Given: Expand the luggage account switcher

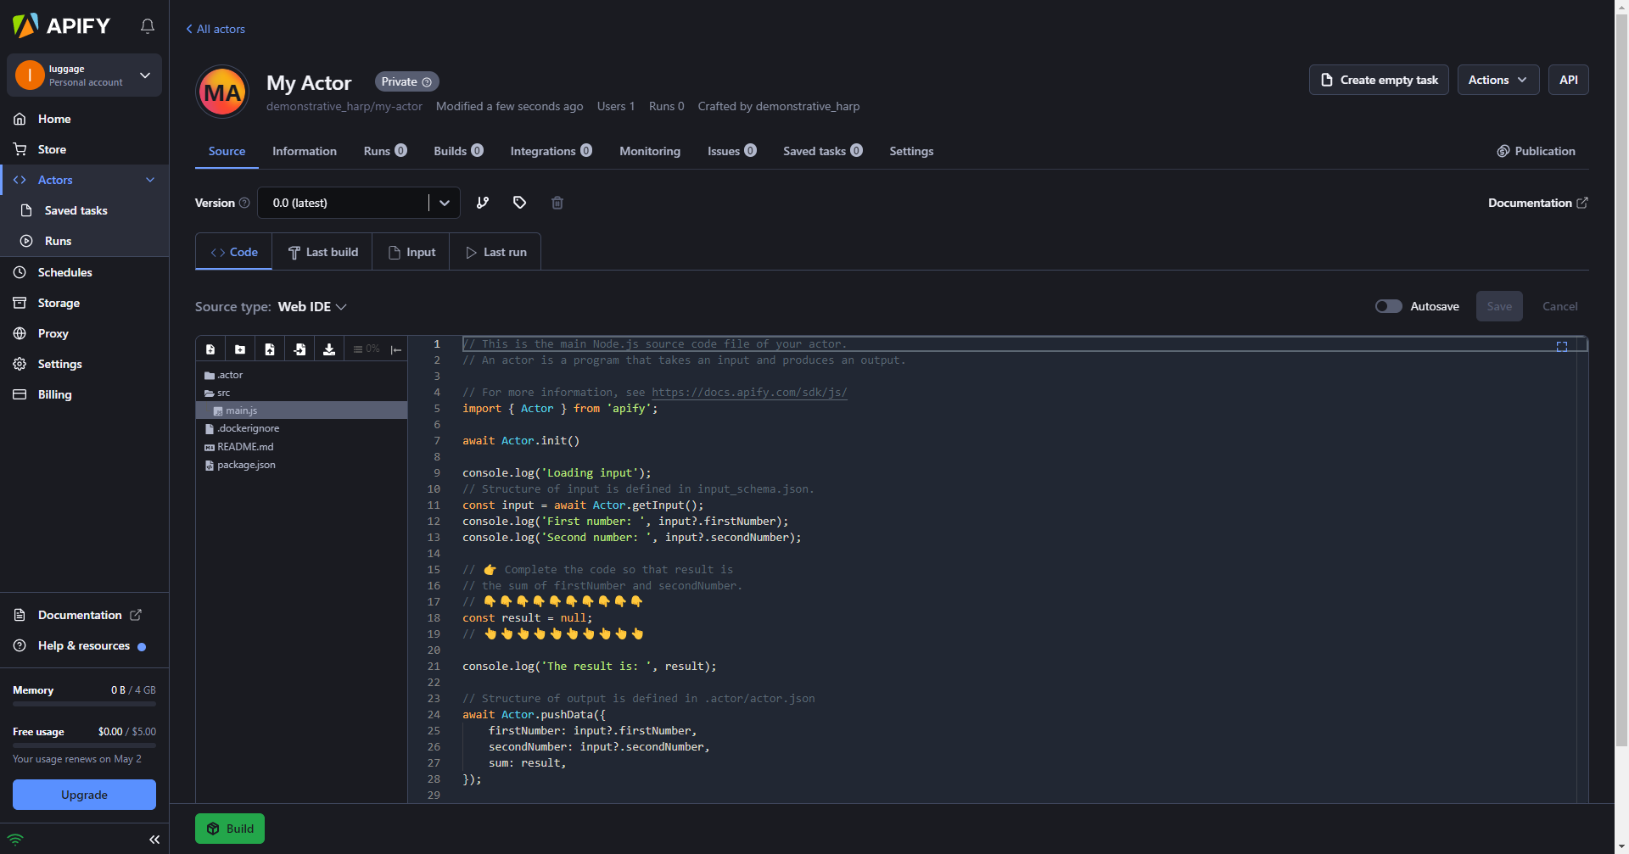Looking at the screenshot, I should point(84,75).
